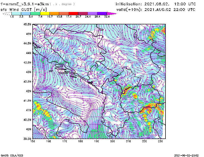Screen dimensions: 204x157
Task: Click the legend value 1.6
Action: 12,17
